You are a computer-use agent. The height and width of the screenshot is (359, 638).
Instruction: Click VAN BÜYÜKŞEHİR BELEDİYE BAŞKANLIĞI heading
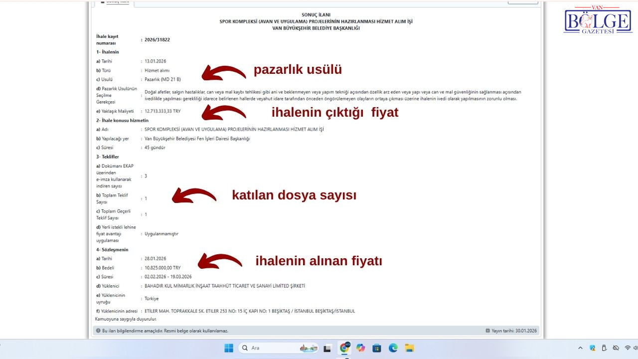coord(316,28)
